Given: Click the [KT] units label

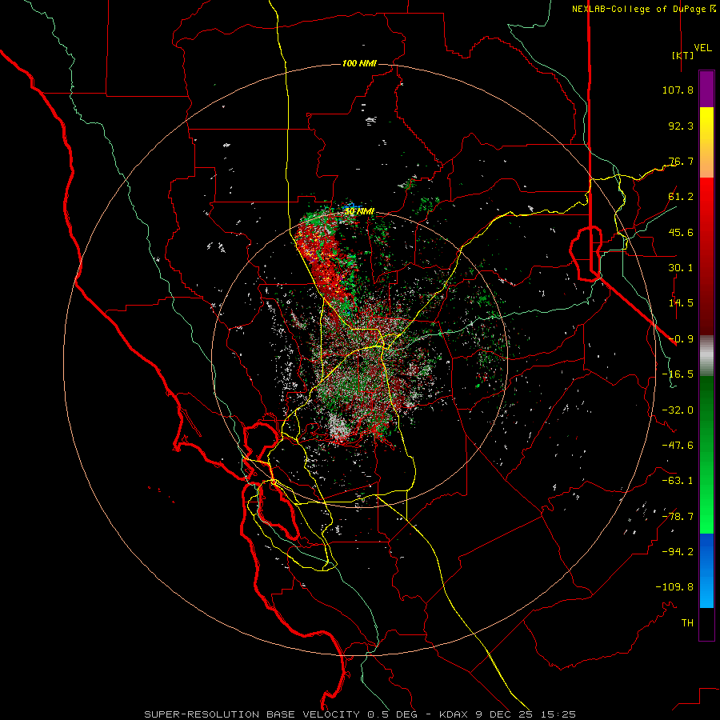Looking at the screenshot, I should pos(683,55).
